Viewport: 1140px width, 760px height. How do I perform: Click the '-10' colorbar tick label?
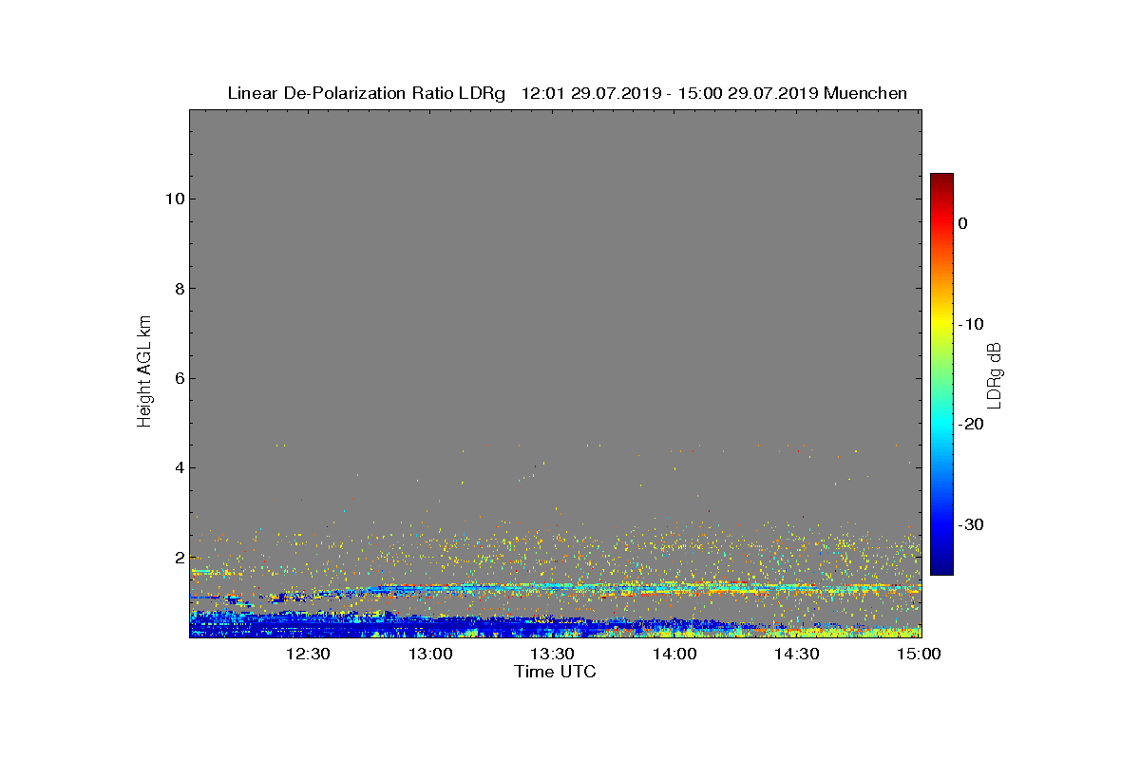coord(970,324)
